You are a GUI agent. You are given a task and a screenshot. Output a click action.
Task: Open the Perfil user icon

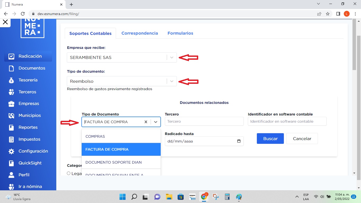tap(11, 175)
